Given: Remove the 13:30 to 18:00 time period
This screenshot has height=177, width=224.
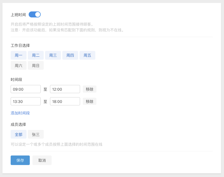Looking at the screenshot, I should click(x=90, y=101).
